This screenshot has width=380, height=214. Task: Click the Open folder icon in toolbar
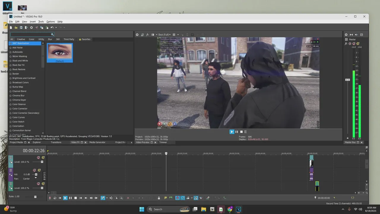pos(16,28)
